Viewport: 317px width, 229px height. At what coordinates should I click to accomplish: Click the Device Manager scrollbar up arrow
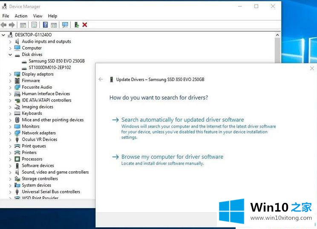coord(277,35)
